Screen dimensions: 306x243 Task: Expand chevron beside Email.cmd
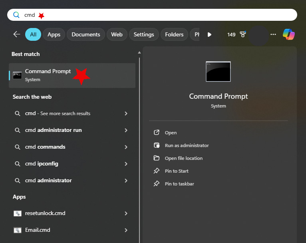[x=126, y=230]
